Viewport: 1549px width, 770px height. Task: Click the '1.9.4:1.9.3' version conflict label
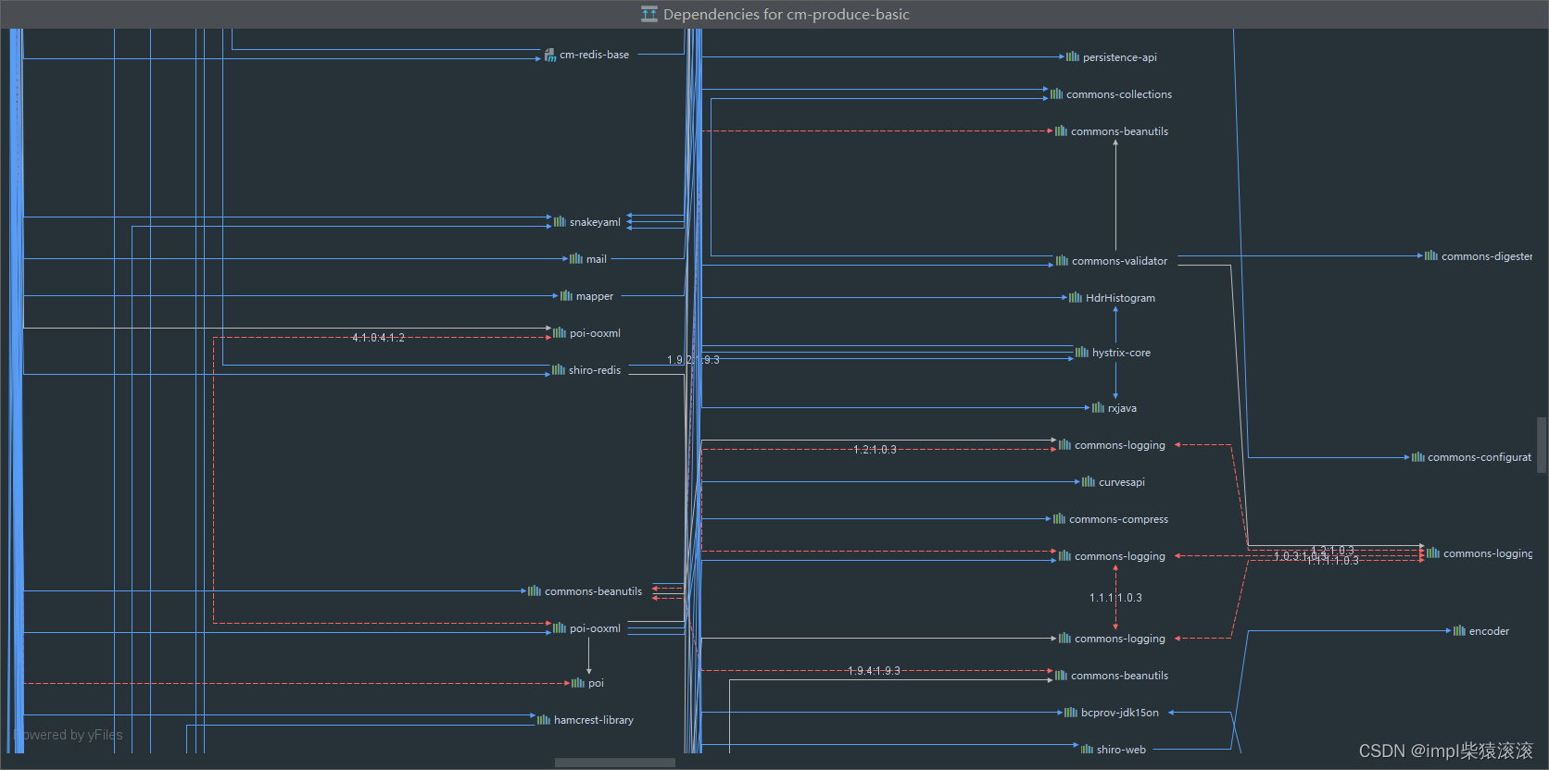coord(874,671)
